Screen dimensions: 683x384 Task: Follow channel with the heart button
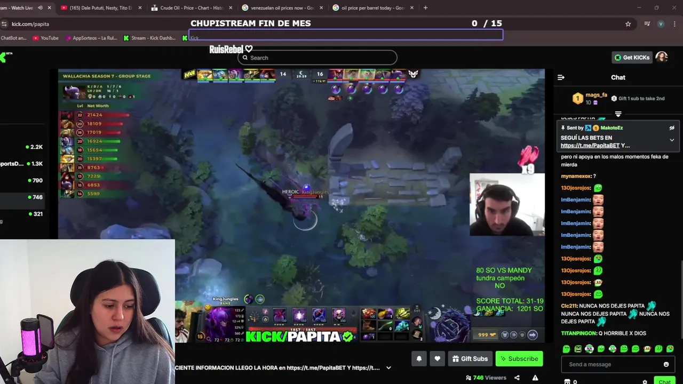point(437,359)
